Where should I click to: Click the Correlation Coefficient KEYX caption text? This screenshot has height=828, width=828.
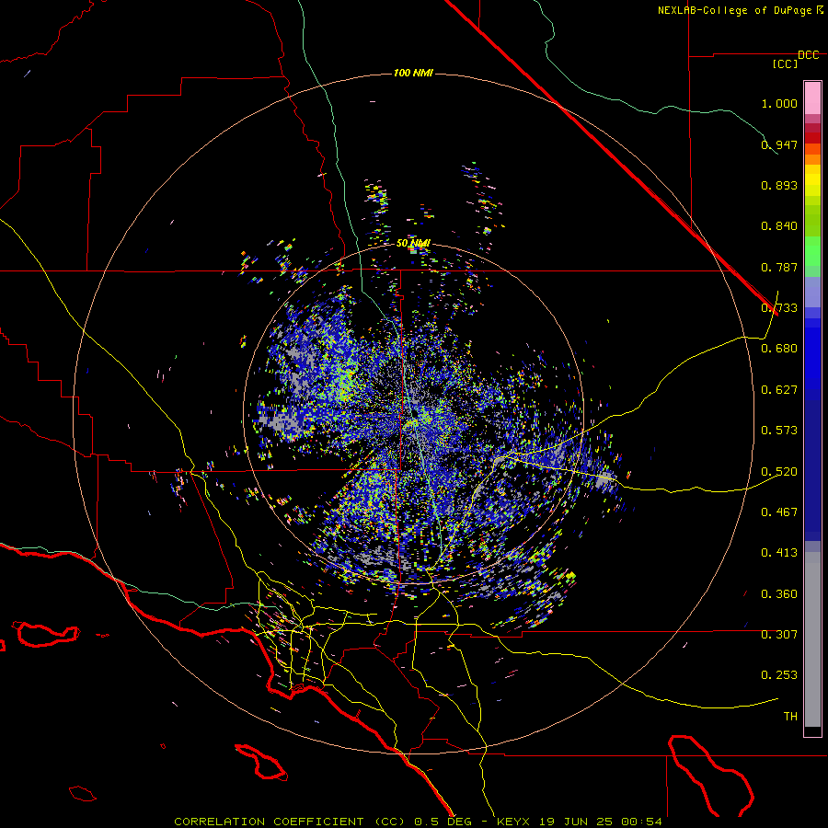[418, 822]
